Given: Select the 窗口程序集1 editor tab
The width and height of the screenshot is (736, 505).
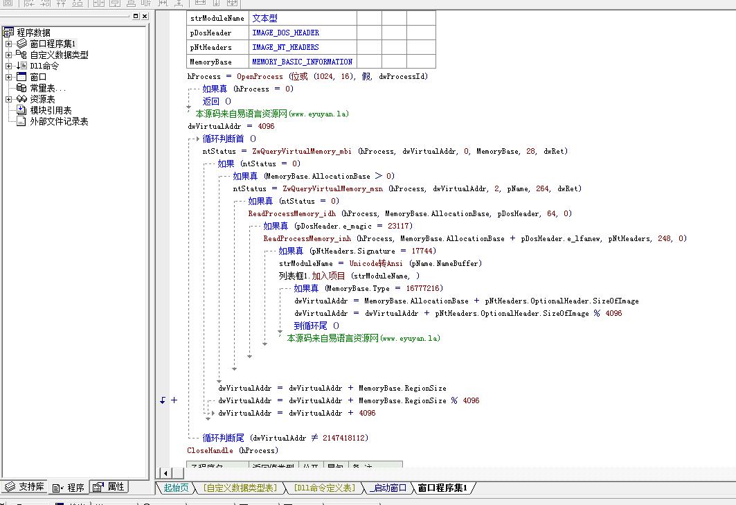Looking at the screenshot, I should pos(442,488).
